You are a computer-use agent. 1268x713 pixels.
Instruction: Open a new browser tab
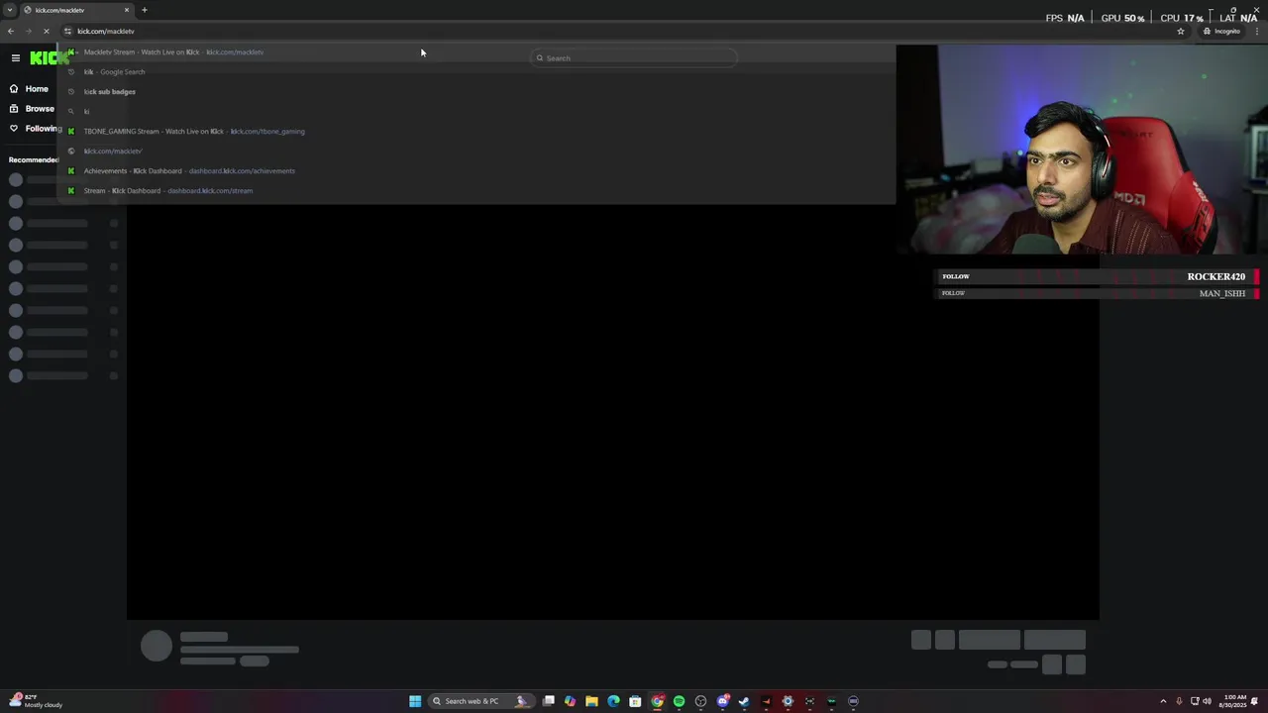pyautogui.click(x=145, y=10)
